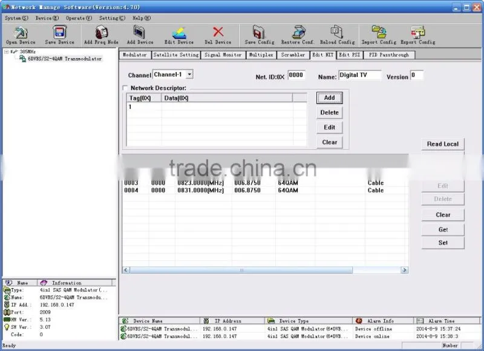
Task: Open the System menu
Action: click(16, 18)
